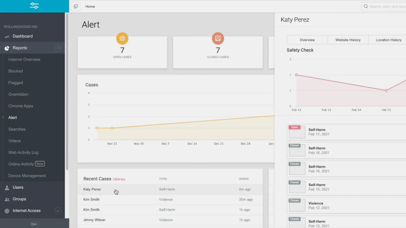Image resolution: width=406 pixels, height=228 pixels.
Task: Collapse the sidebar using bottom arrow icon
Action: [x=34, y=224]
